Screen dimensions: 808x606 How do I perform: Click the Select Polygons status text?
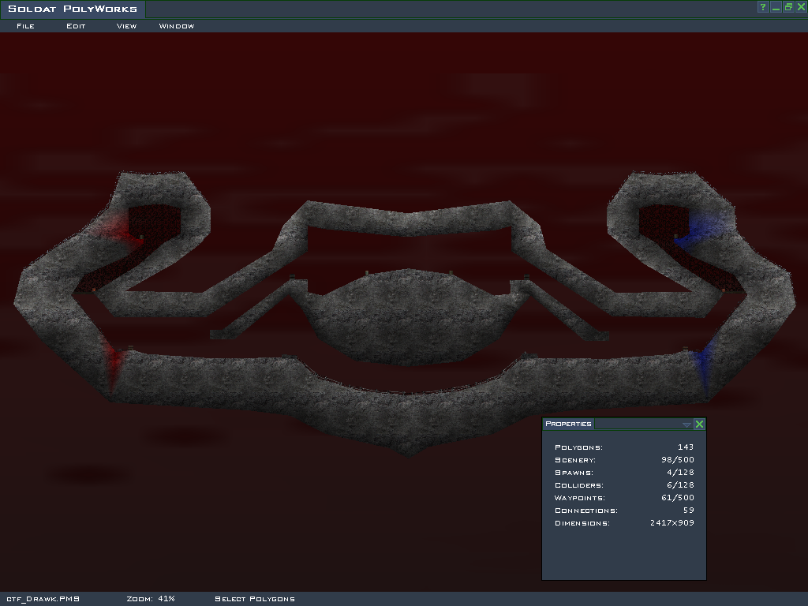[255, 599]
